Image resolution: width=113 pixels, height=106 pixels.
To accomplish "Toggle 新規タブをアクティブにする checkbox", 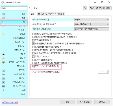I will [33, 34].
